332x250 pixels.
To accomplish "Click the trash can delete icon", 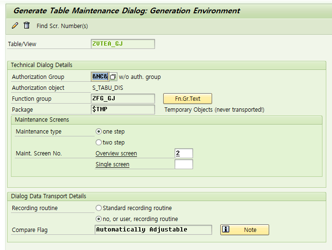I will (x=27, y=25).
